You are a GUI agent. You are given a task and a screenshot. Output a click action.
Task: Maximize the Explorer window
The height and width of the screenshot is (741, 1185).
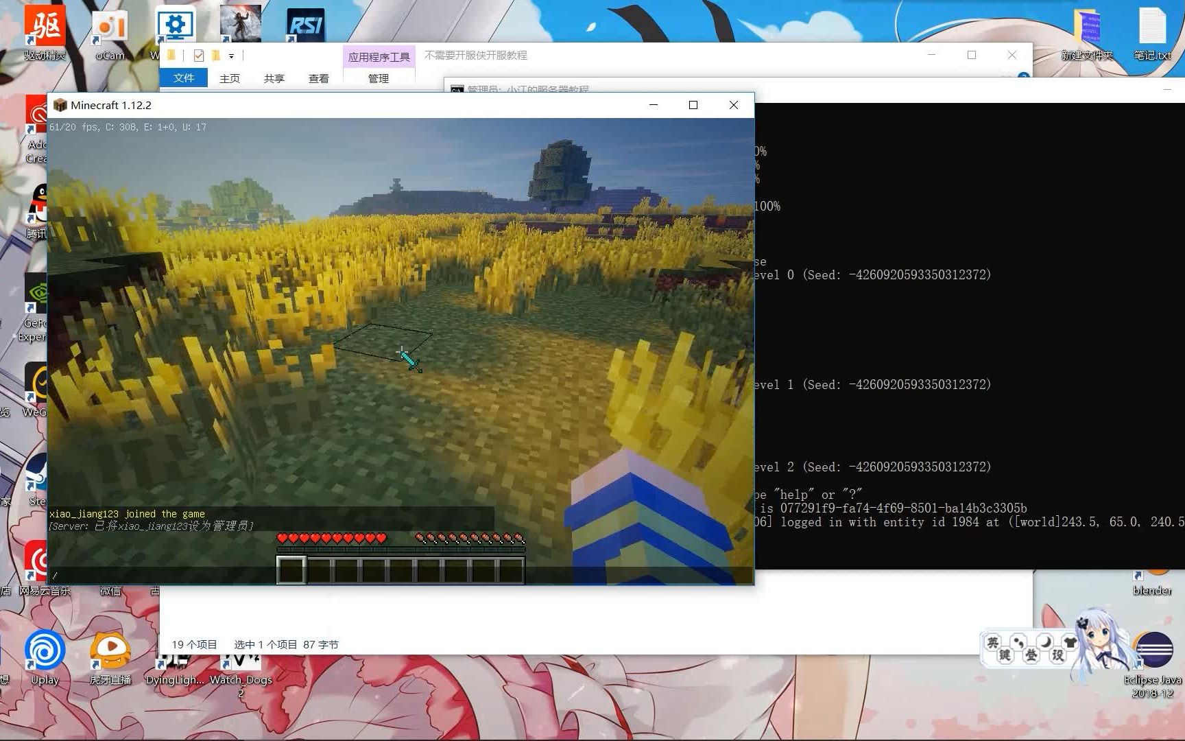[972, 55]
